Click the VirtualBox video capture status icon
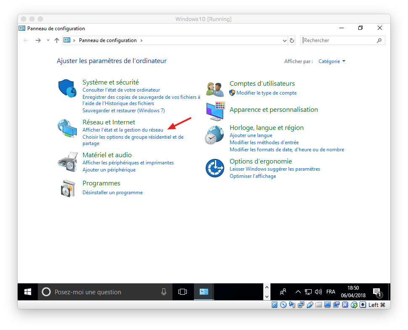Viewport: 408px width, 330px height. click(x=336, y=305)
